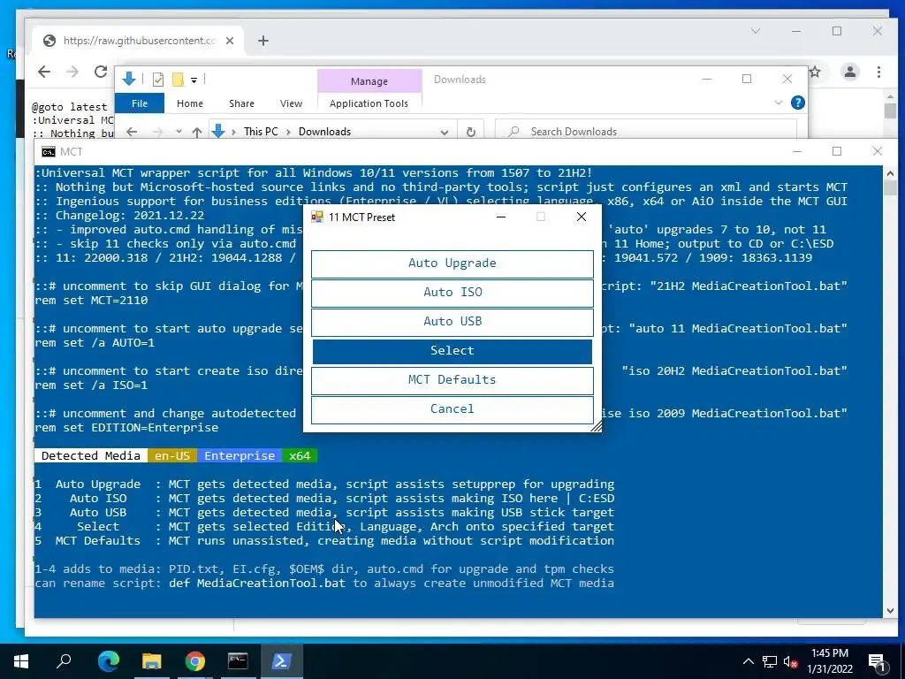Choose the Auto Upgrade preset
Viewport: 905px width, 679px height.
(452, 263)
